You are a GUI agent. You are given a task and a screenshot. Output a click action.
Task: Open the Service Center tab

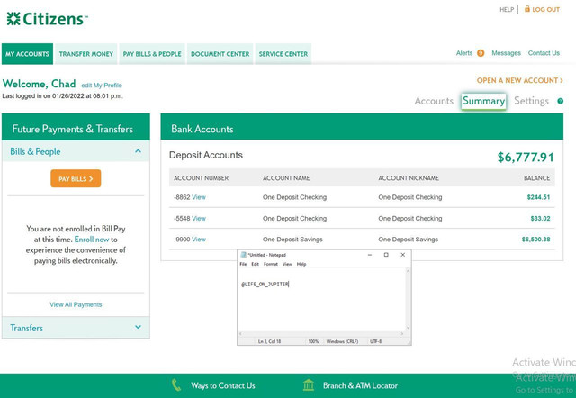click(283, 54)
